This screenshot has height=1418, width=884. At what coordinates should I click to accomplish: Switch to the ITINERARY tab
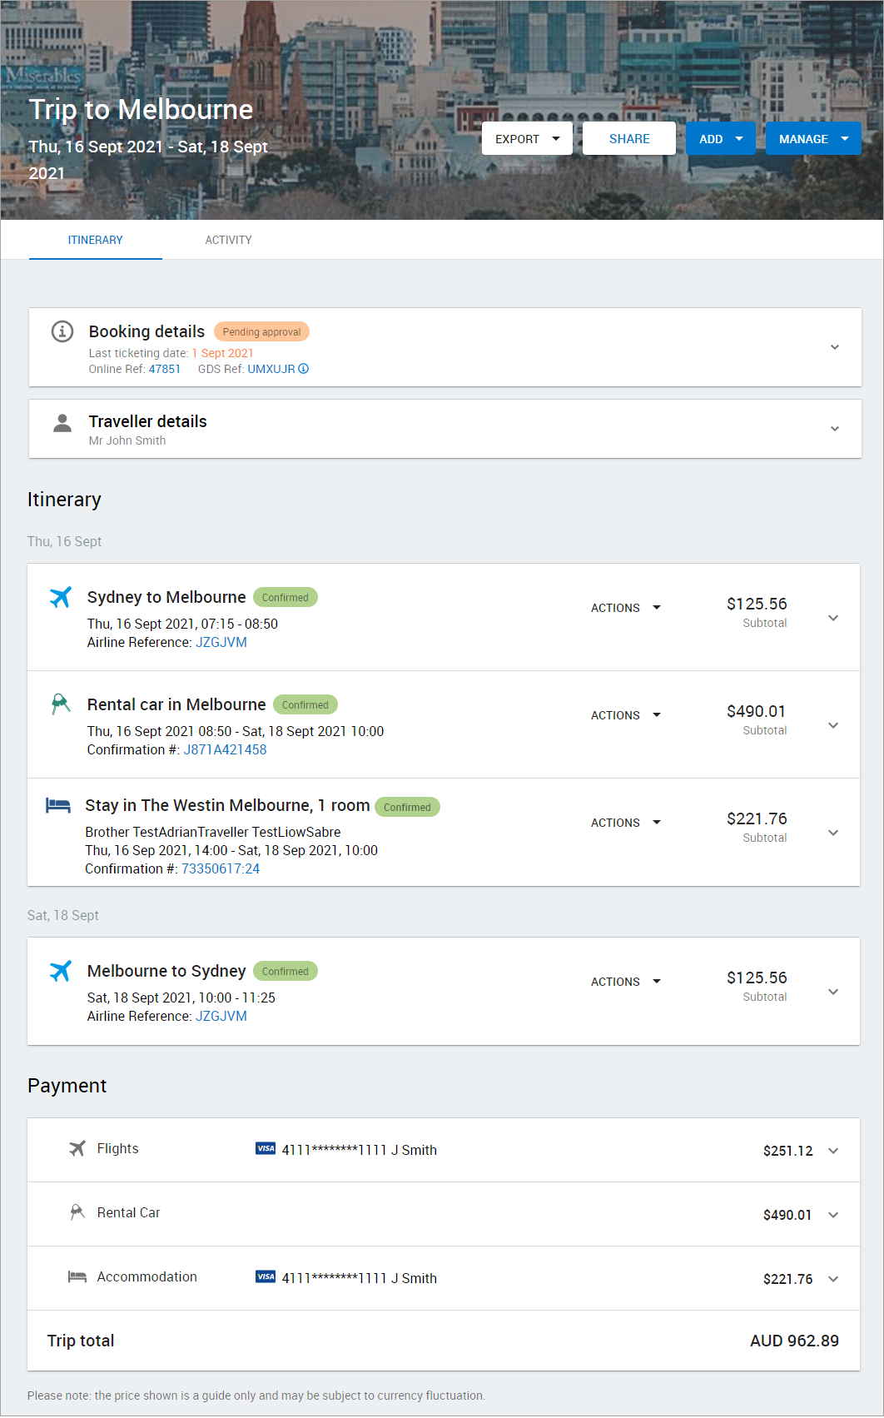pyautogui.click(x=96, y=240)
